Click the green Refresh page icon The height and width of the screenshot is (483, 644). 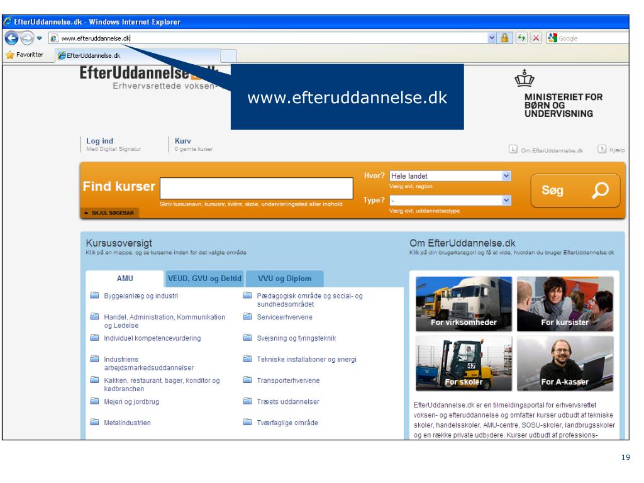(x=521, y=38)
